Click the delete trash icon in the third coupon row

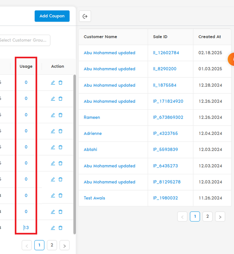(60, 115)
